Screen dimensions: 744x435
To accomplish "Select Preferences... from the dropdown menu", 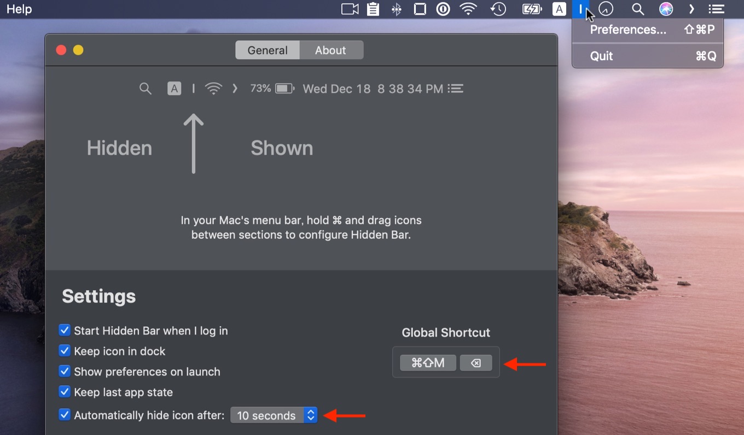I will coord(628,30).
